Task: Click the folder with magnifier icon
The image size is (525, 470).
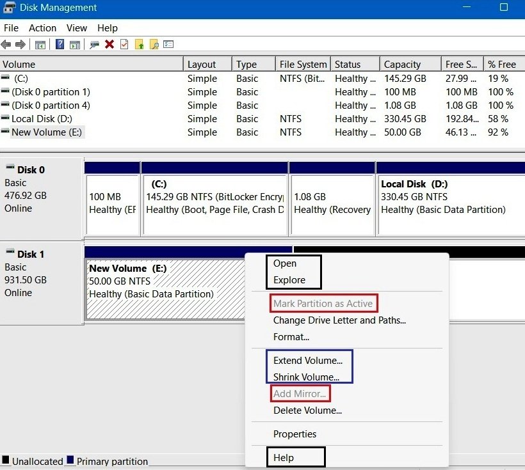Action: pos(154,44)
